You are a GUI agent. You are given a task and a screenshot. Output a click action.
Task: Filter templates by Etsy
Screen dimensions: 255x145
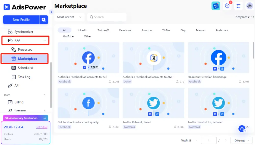(x=183, y=30)
